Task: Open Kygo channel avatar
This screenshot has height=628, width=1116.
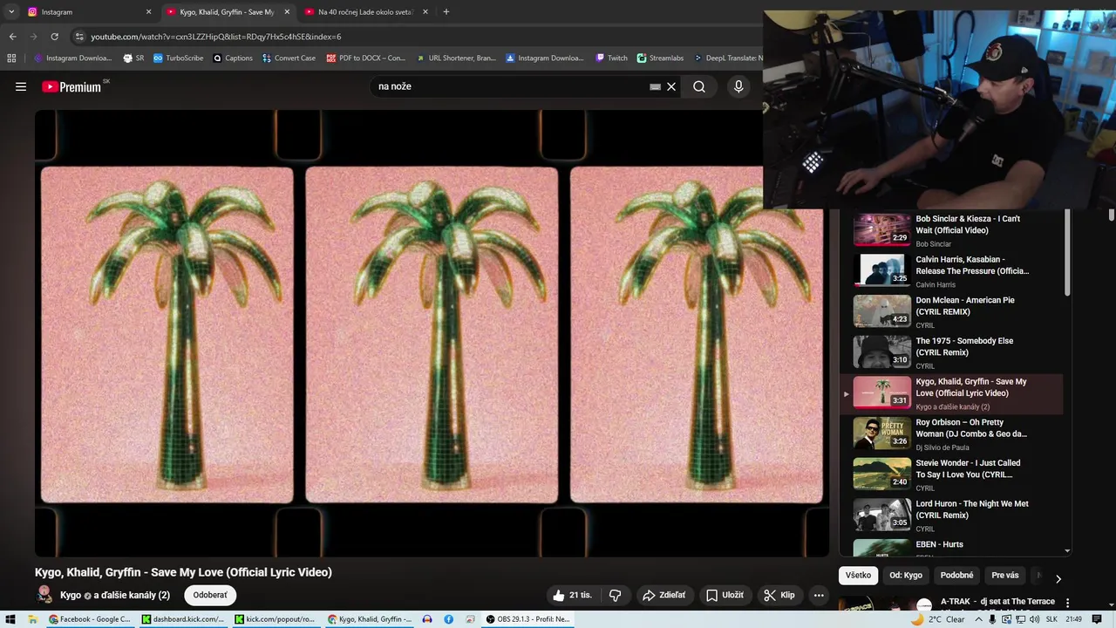Action: coord(44,595)
